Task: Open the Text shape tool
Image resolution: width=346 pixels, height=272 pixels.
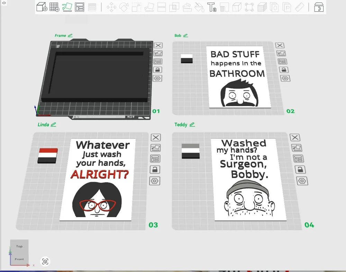Action: pyautogui.click(x=212, y=7)
